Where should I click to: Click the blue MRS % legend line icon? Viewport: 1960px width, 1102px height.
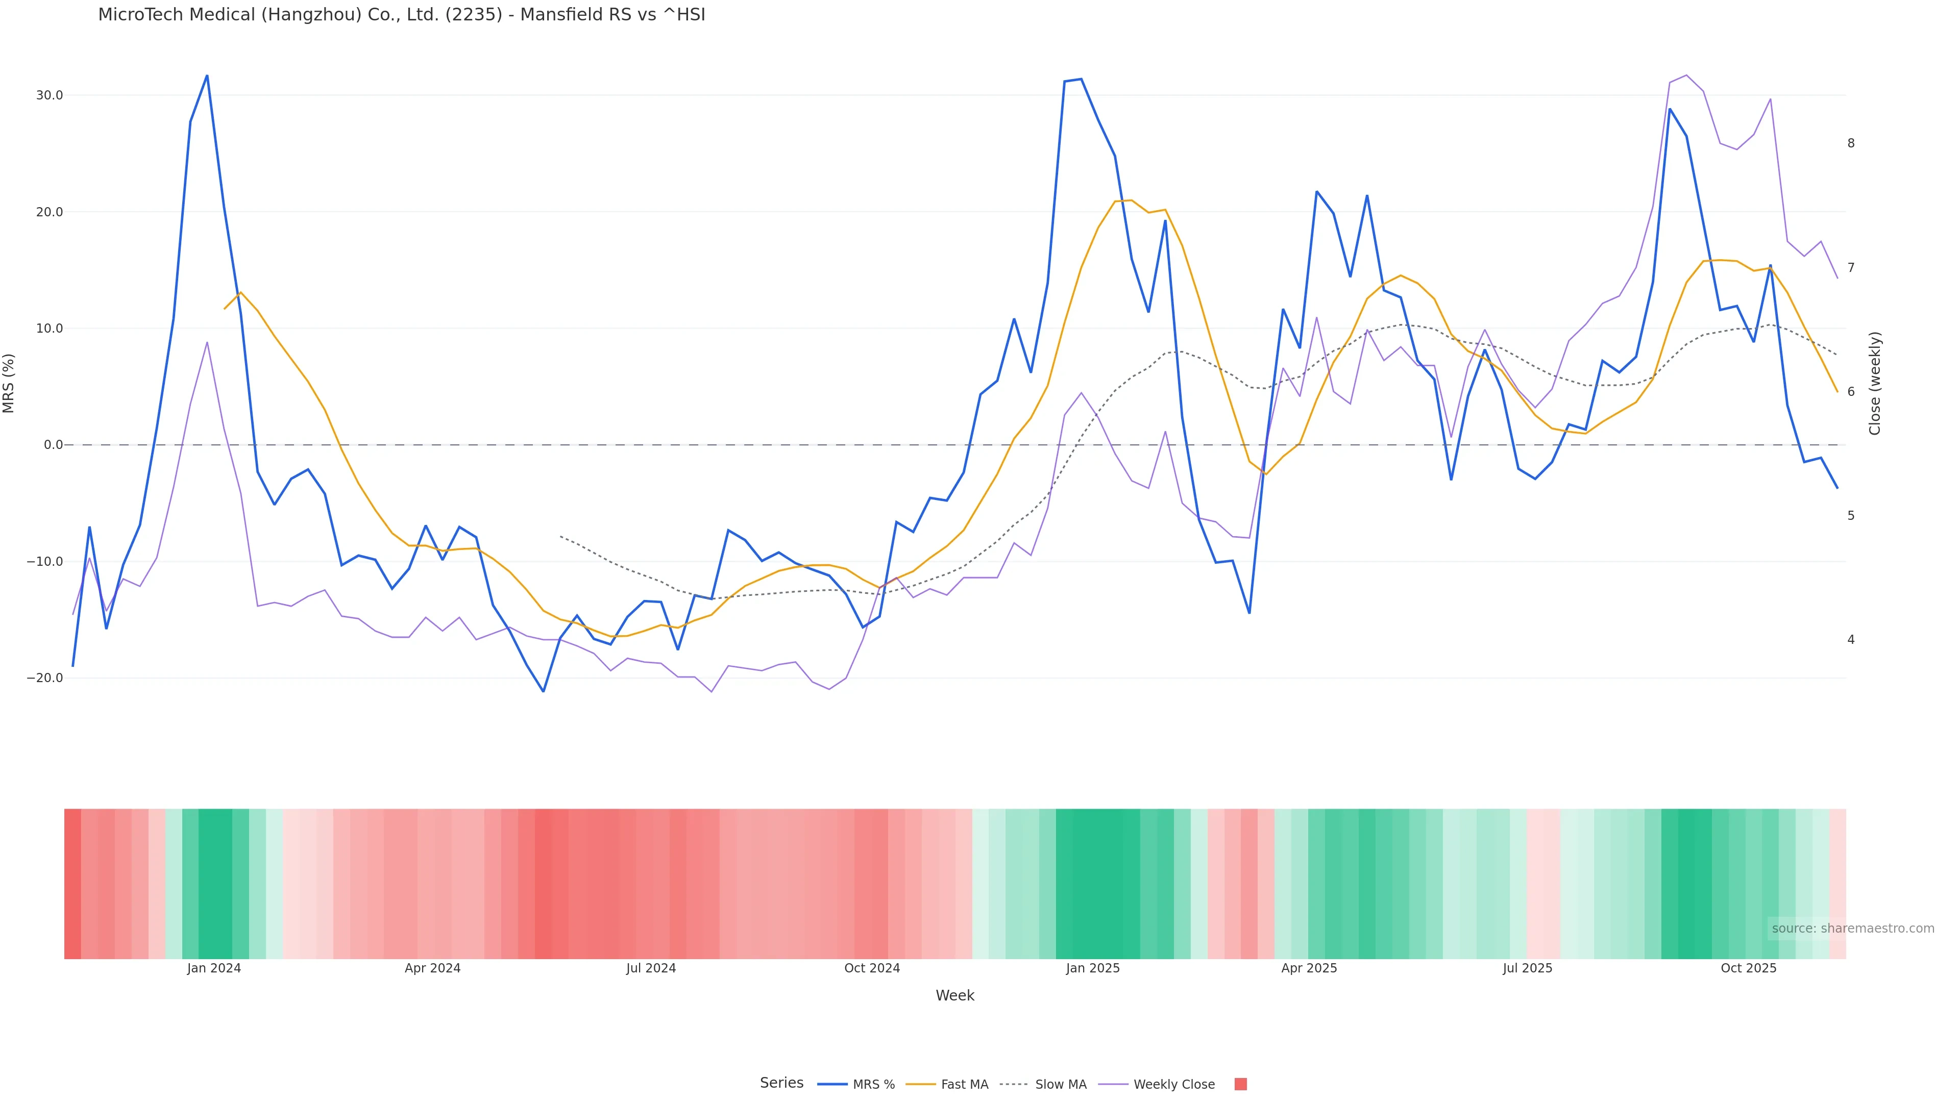pyautogui.click(x=832, y=1085)
